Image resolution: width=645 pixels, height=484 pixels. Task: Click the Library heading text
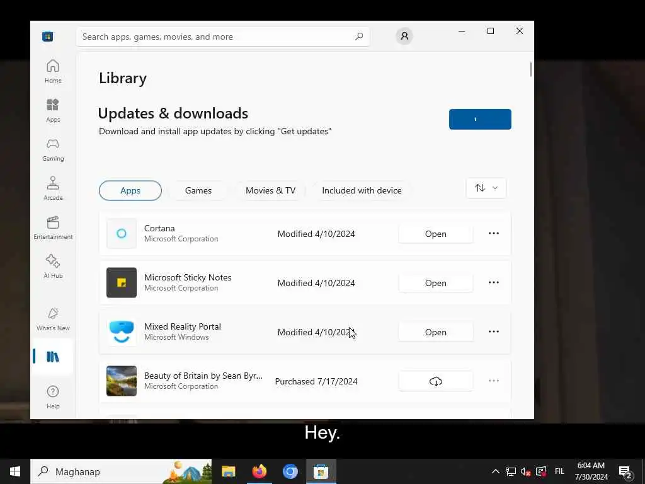click(x=123, y=78)
